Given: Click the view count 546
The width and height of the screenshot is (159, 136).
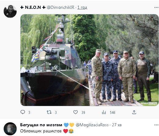Looking at the screenshot, I should [113, 113].
